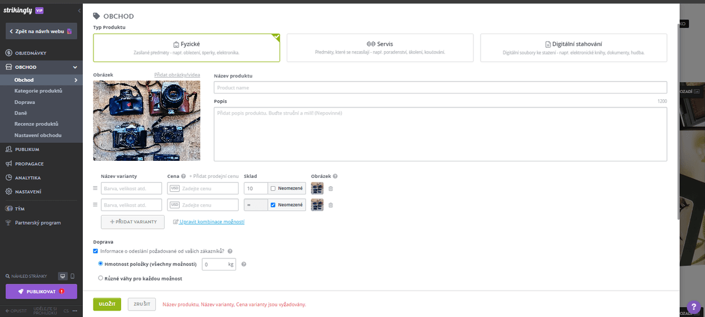Image resolution: width=705 pixels, height=317 pixels.
Task: Click the purple PUBLIKOVAT button
Action: [x=41, y=291]
